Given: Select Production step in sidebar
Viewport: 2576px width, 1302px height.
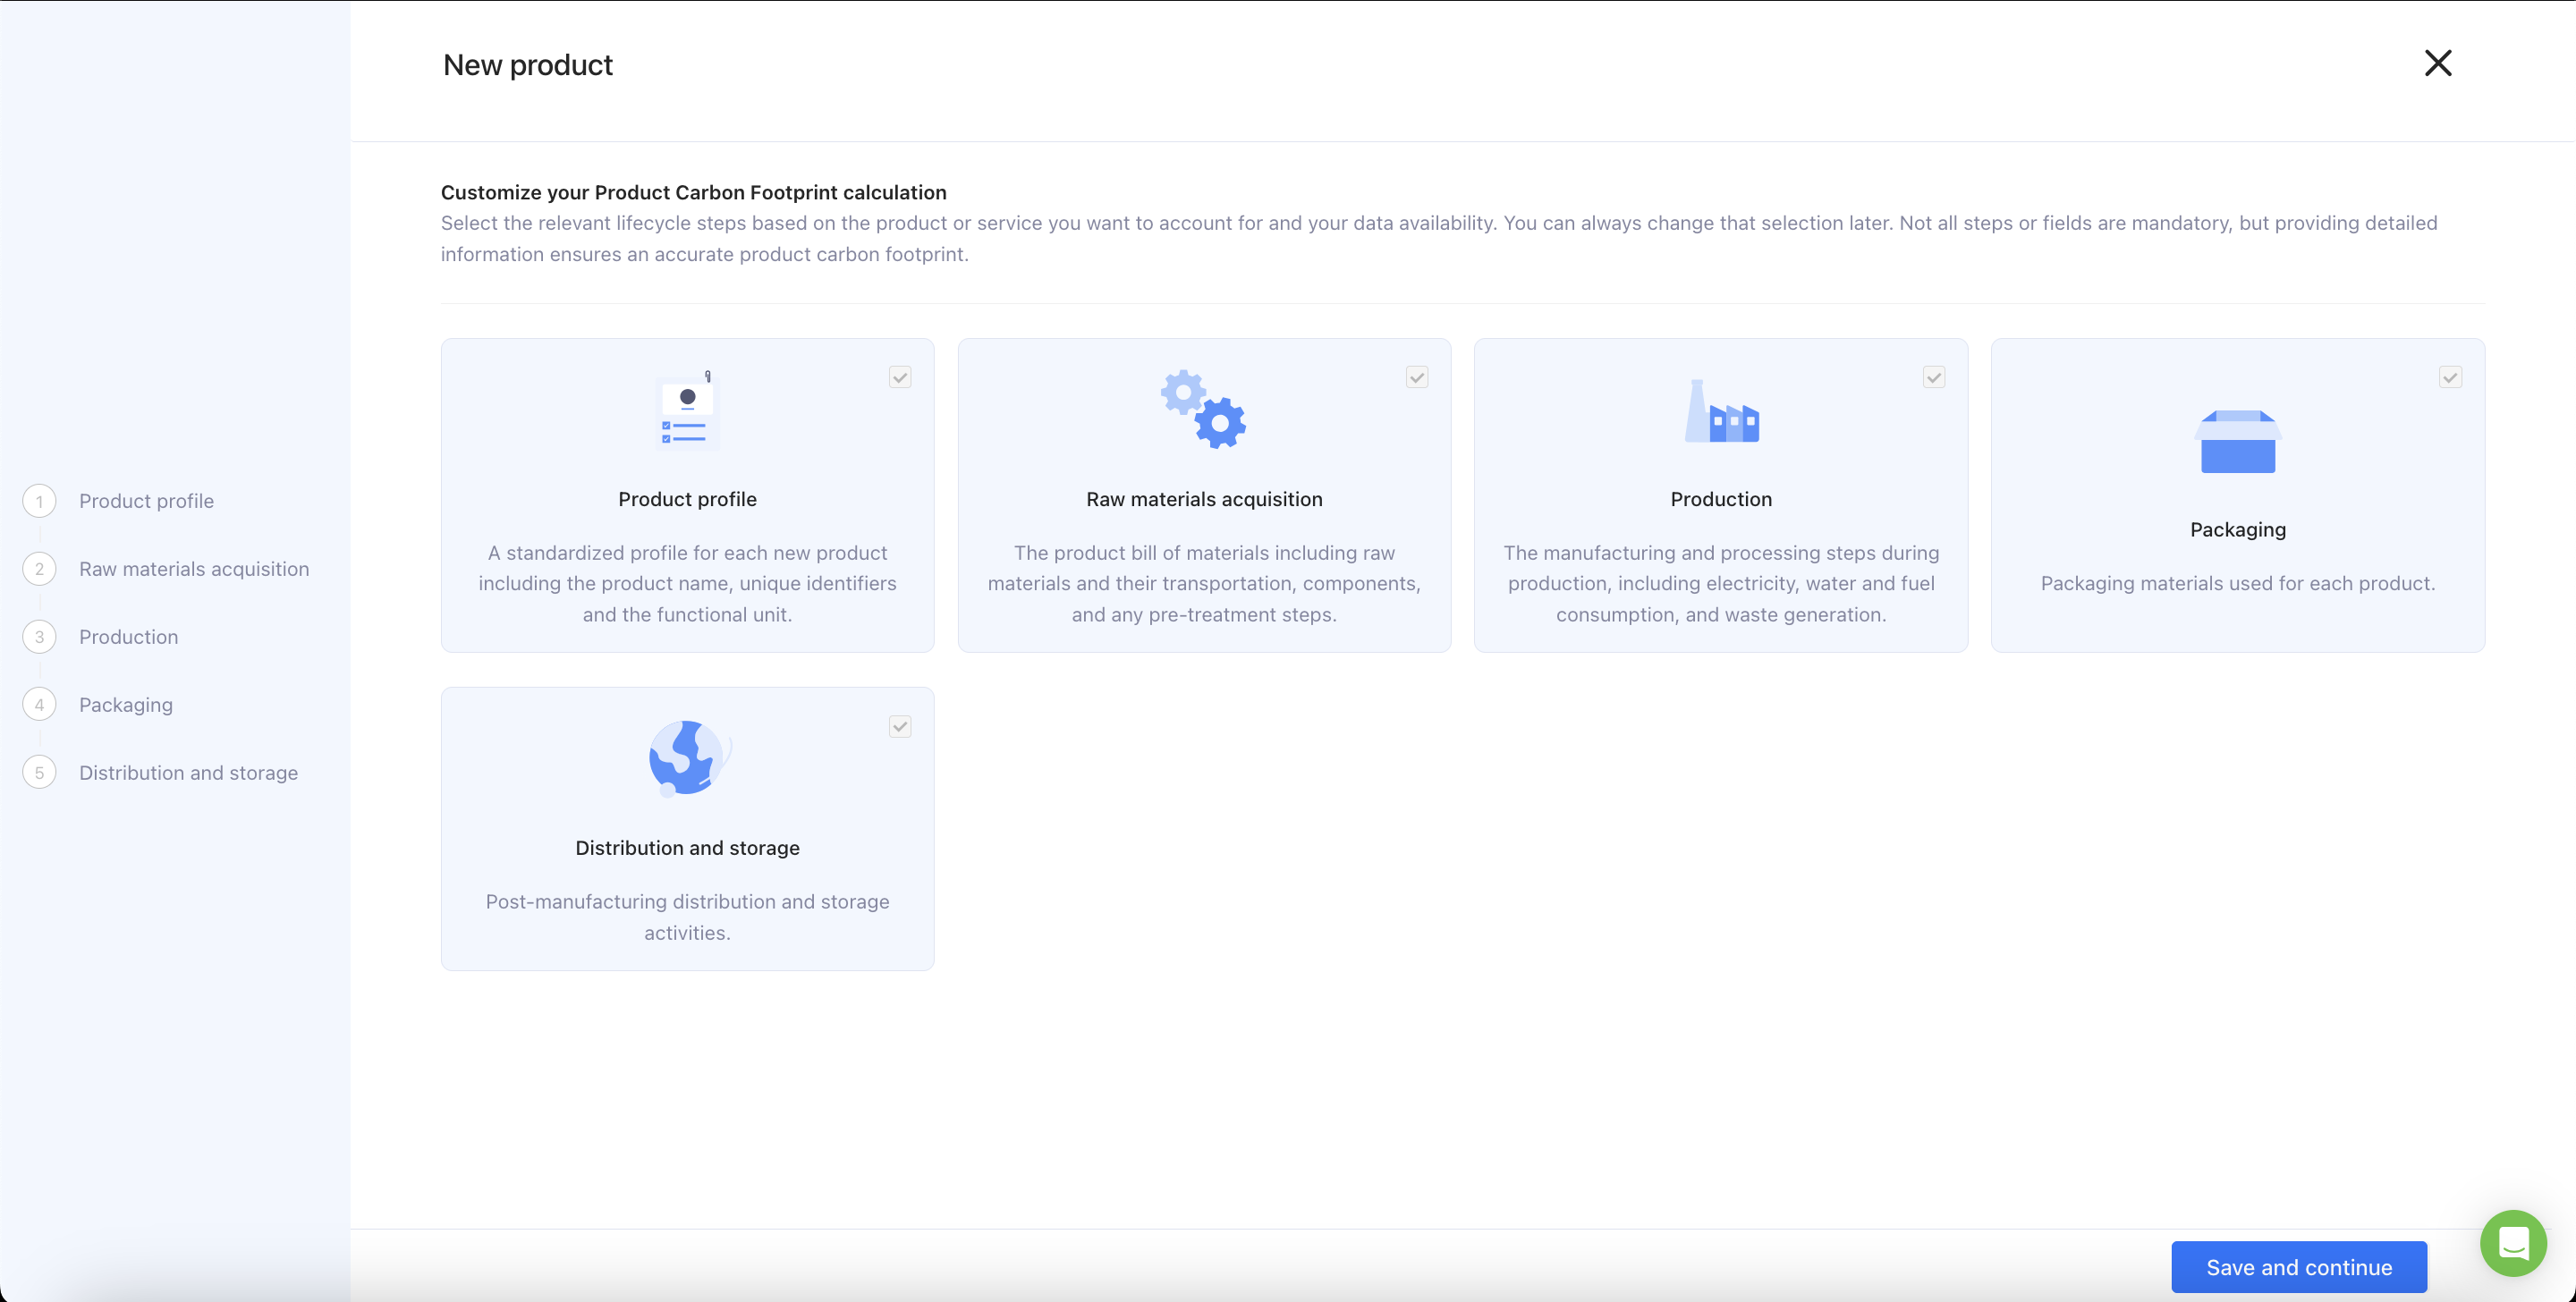Looking at the screenshot, I should [x=128, y=637].
